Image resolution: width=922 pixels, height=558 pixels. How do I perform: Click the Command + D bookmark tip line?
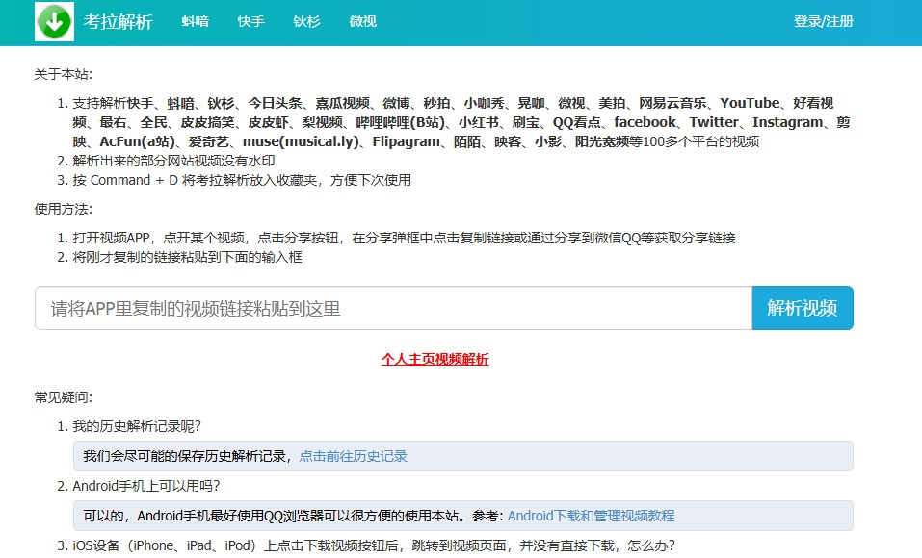tap(242, 180)
